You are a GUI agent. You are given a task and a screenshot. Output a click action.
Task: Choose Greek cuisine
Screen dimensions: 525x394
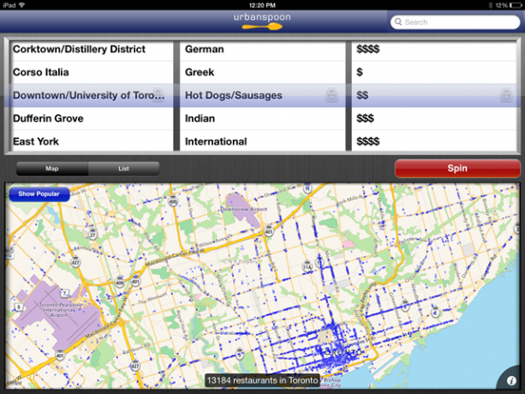(262, 72)
